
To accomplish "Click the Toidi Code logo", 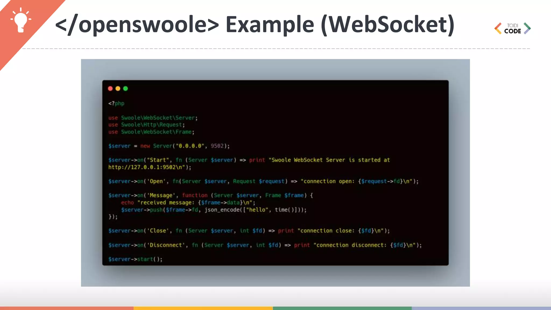I will [x=512, y=29].
